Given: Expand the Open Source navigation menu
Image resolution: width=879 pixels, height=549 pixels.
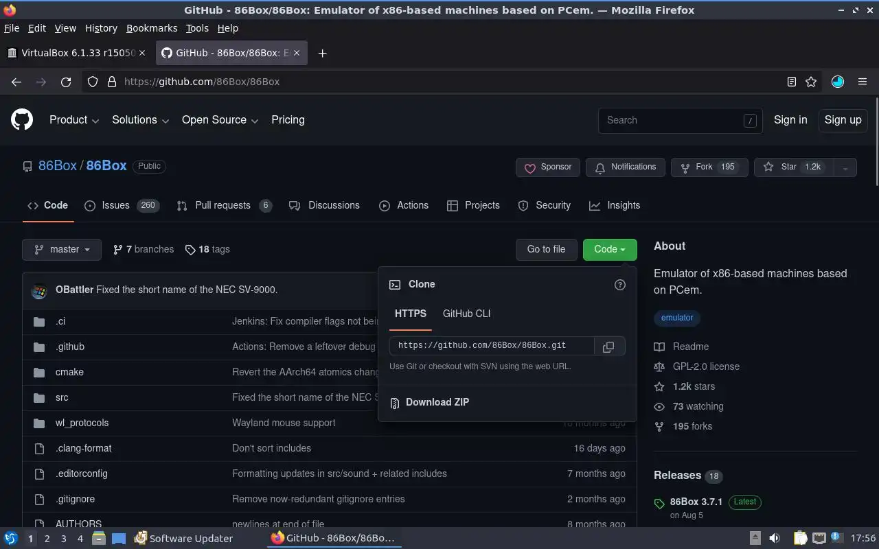Looking at the screenshot, I should click(x=220, y=120).
